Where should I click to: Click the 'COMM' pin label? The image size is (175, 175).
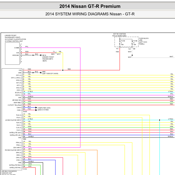[17, 48]
